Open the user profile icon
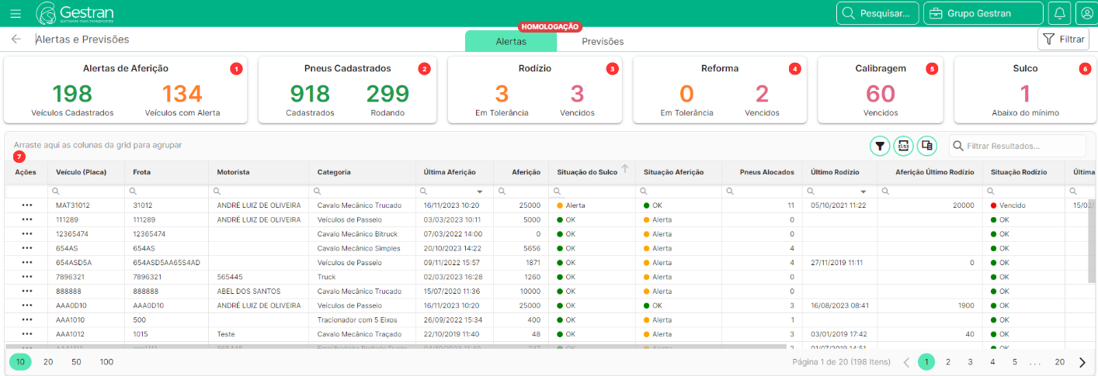Image resolution: width=1098 pixels, height=376 pixels. [x=1085, y=13]
